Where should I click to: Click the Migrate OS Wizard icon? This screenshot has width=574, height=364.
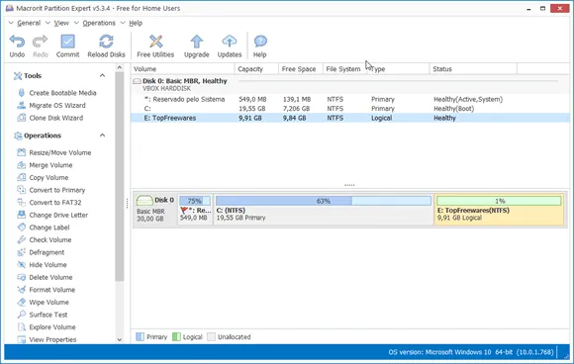click(21, 105)
